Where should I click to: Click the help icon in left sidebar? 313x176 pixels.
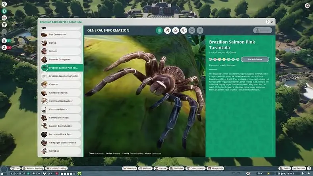click(4, 4)
